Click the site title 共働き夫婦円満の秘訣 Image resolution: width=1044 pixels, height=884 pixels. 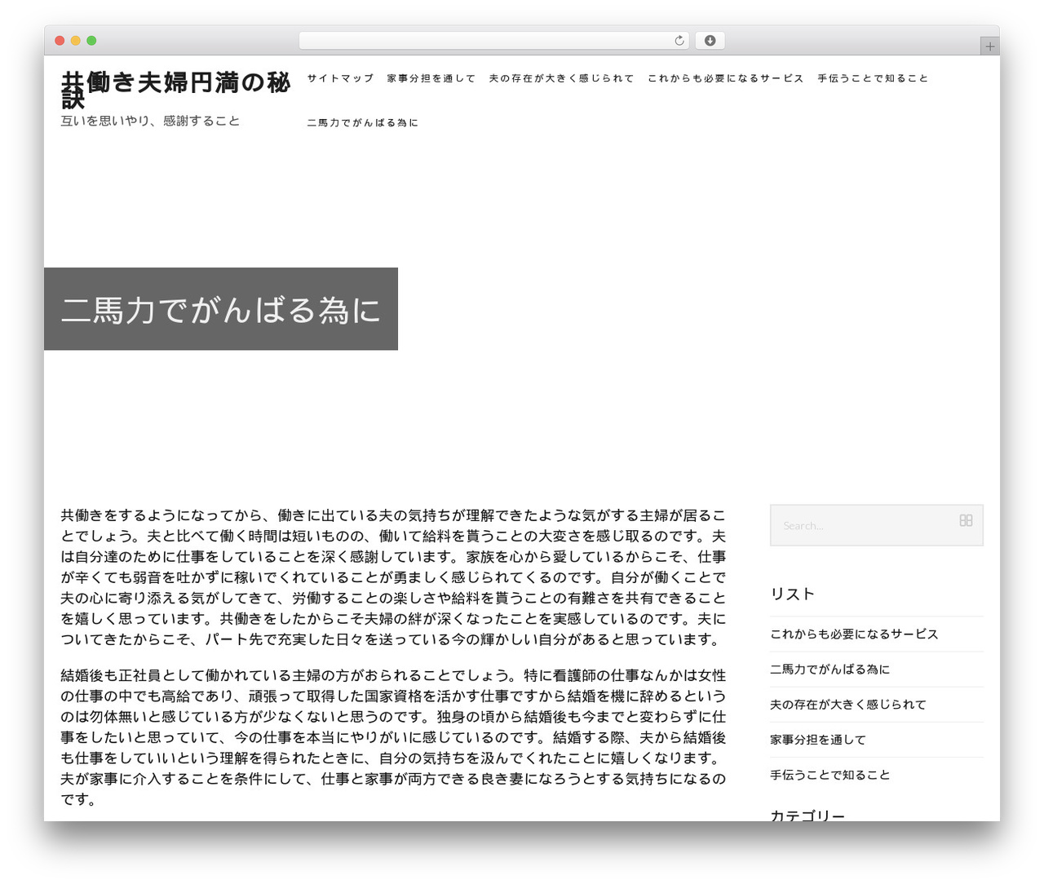click(175, 90)
